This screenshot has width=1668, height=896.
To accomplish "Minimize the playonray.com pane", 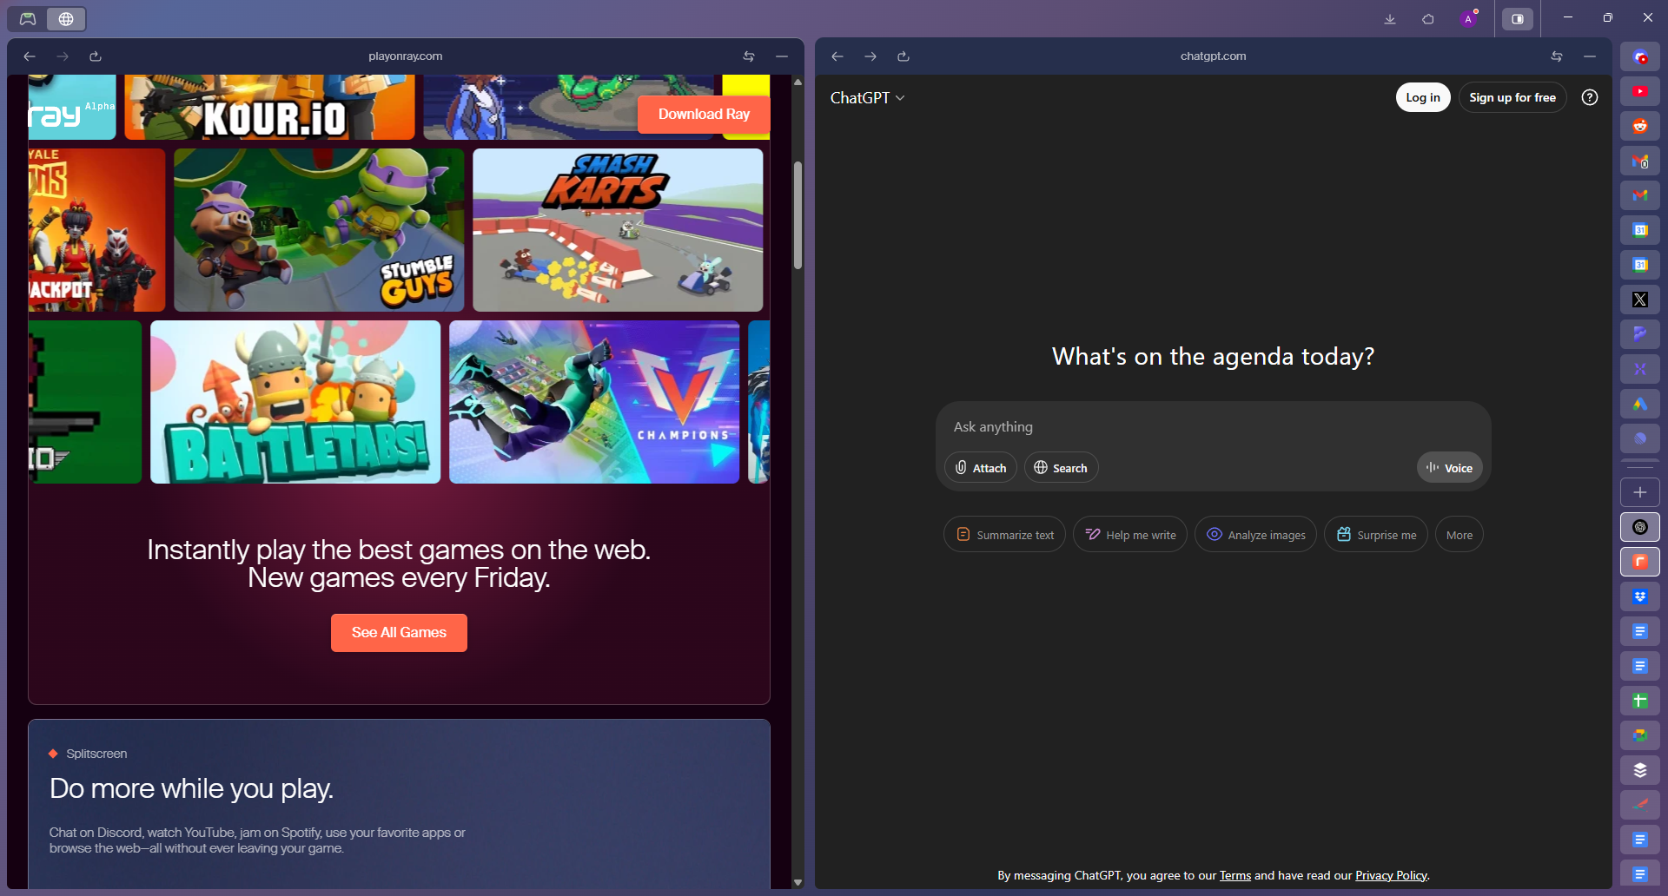I will [782, 56].
